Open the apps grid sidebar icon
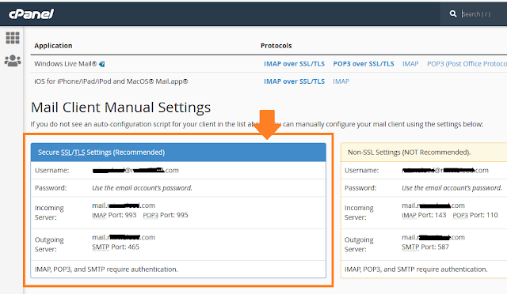Viewport: 507px width, 294px height. tap(13, 38)
